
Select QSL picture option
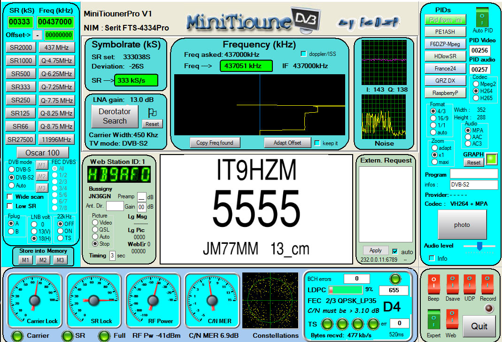click(x=95, y=229)
